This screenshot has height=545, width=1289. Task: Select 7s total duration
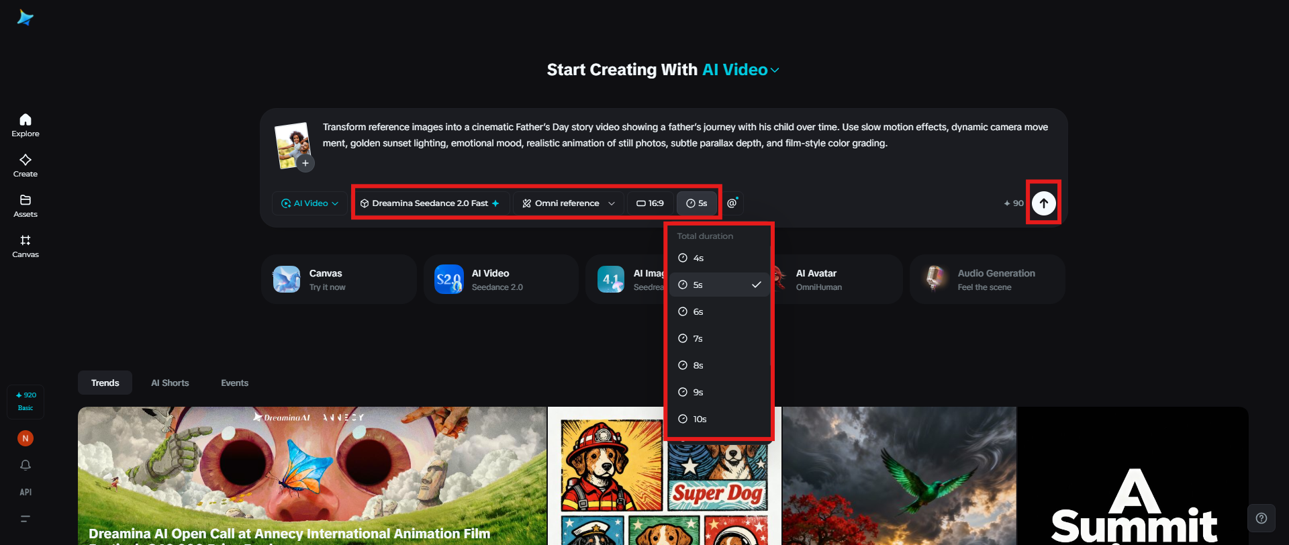coord(718,338)
